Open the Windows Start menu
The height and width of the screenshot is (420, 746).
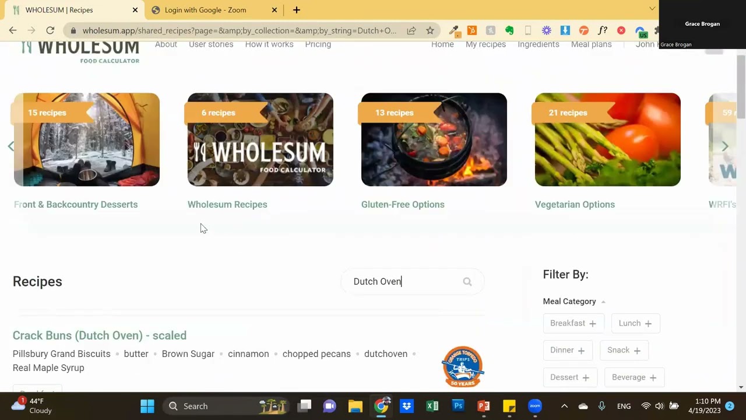tap(147, 406)
